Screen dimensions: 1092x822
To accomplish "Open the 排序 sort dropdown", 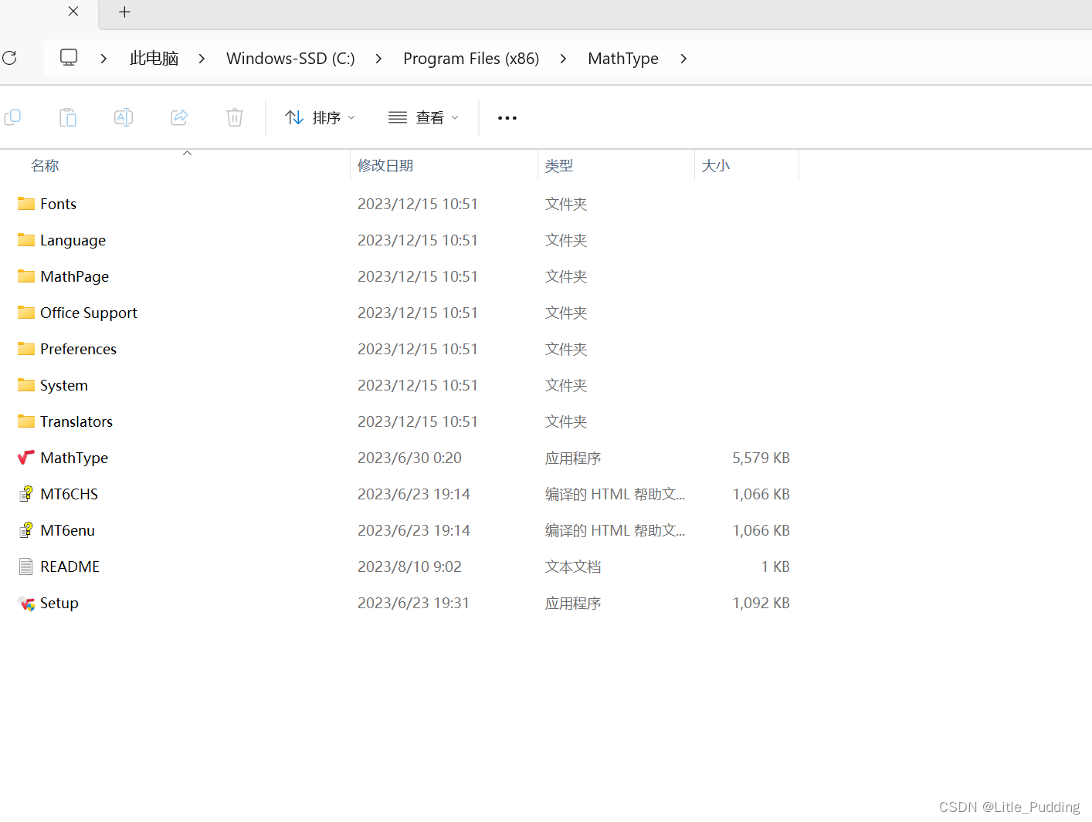I will click(x=320, y=117).
